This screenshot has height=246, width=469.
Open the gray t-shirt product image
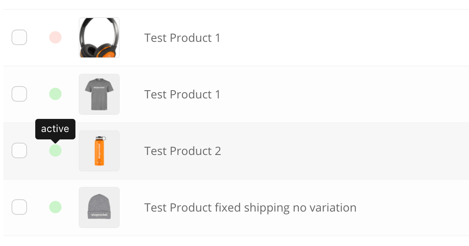coord(99,94)
